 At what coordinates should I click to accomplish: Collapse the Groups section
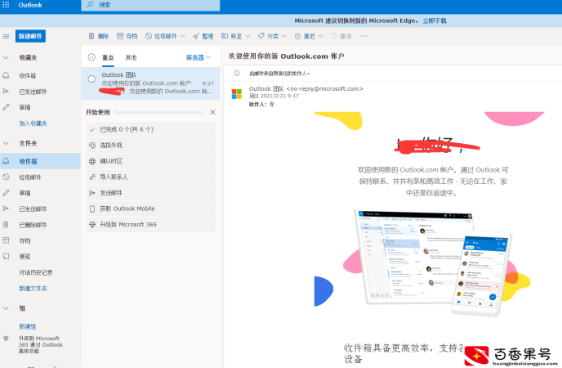click(x=6, y=307)
